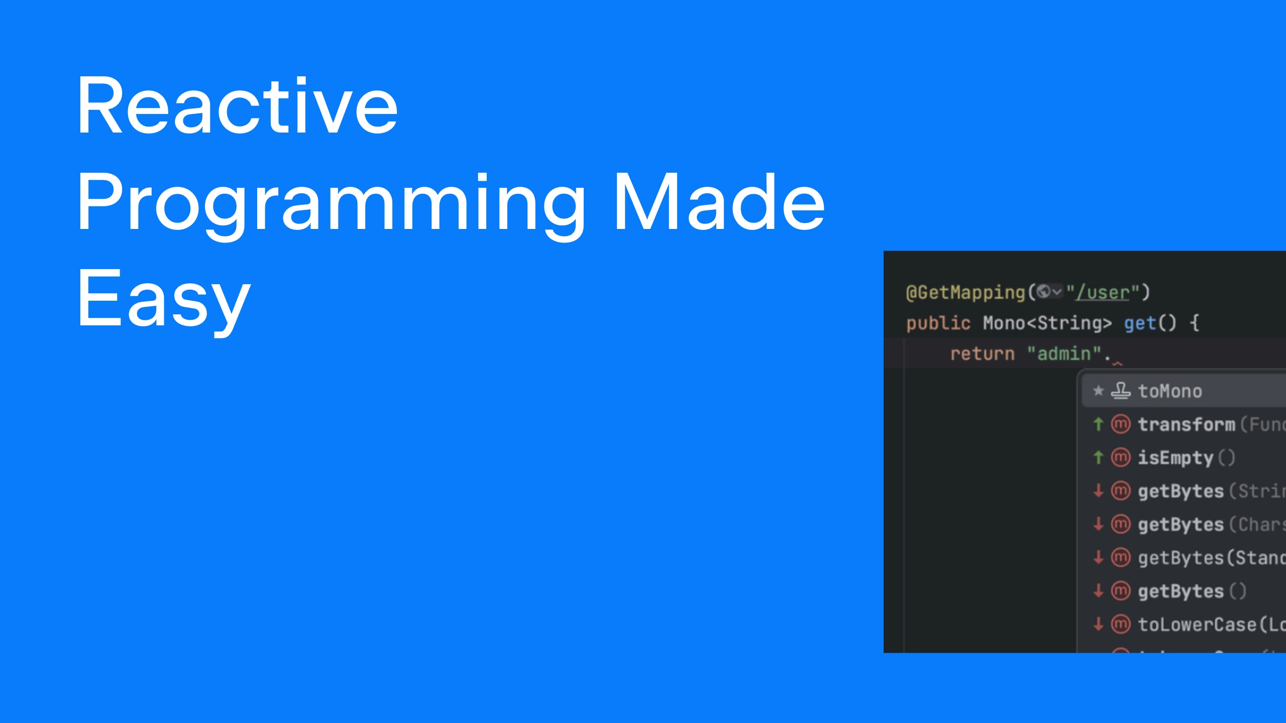The height and width of the screenshot is (723, 1286).
Task: Select getBytes(String) method option
Action: pos(1193,491)
